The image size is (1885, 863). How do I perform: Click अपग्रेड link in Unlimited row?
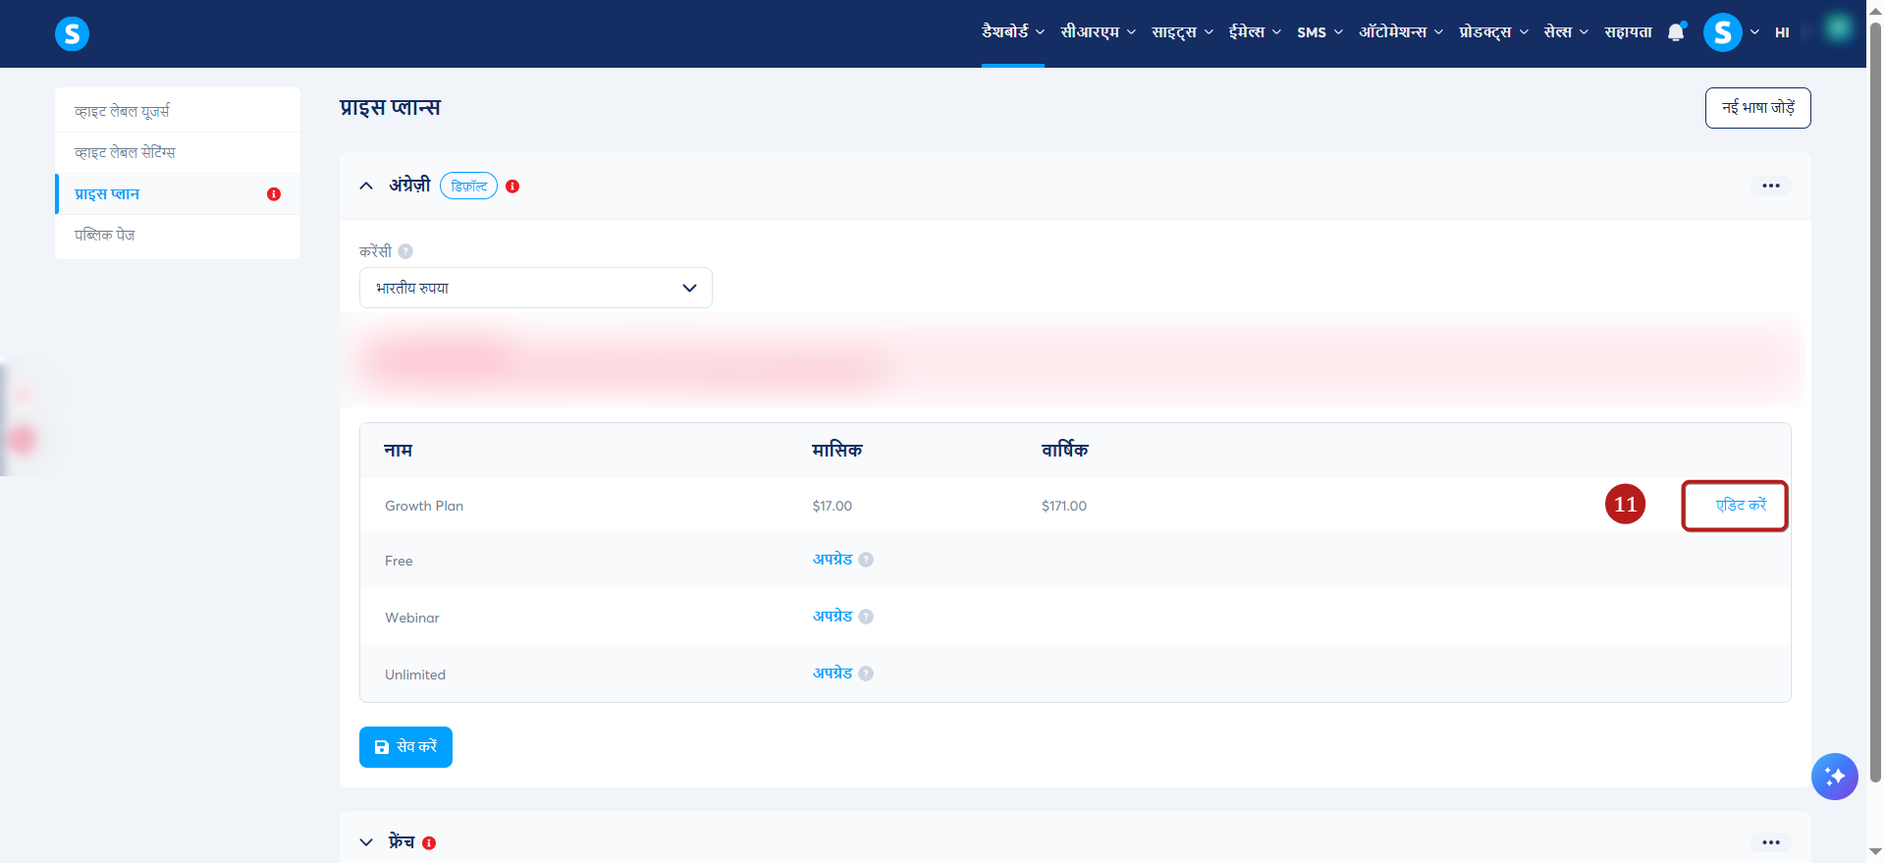point(832,674)
